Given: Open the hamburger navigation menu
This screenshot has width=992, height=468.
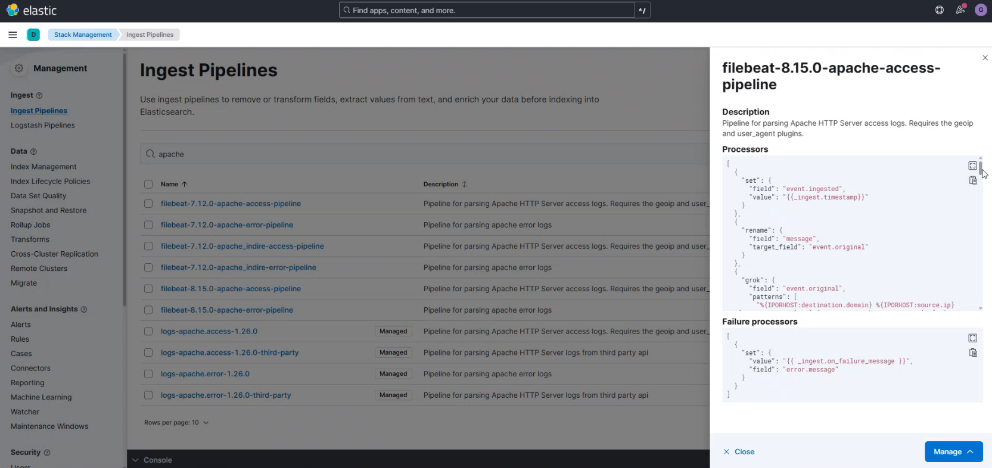Looking at the screenshot, I should (13, 35).
